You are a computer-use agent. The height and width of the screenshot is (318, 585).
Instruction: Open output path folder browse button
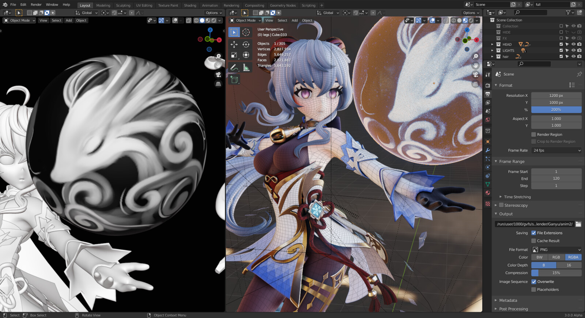point(578,224)
